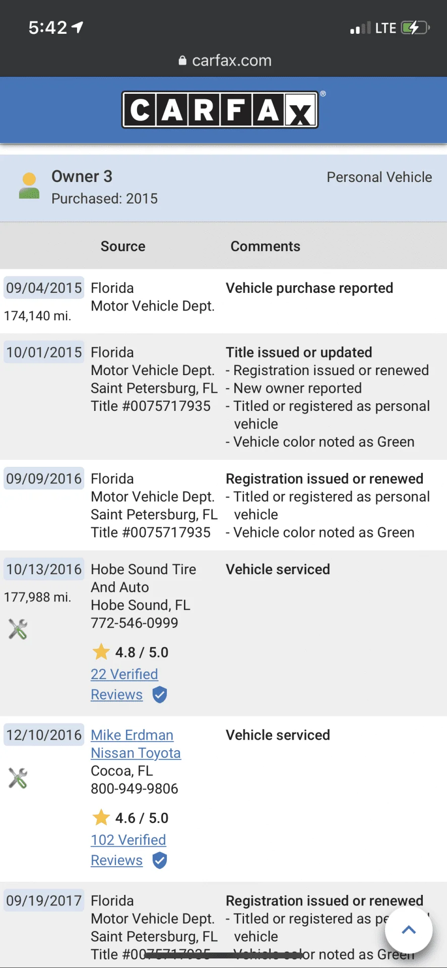Tap the wrench icon under 12/10/2016
This screenshot has width=447, height=968.
tap(18, 778)
